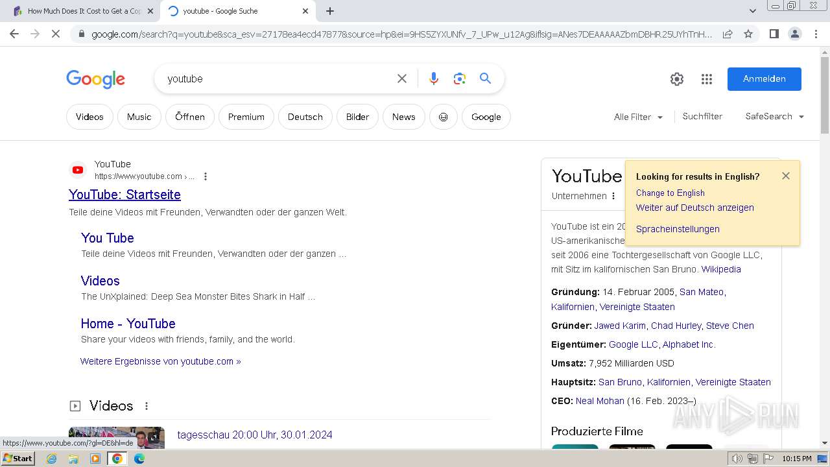
Task: Click the Google logo
Action: [95, 79]
